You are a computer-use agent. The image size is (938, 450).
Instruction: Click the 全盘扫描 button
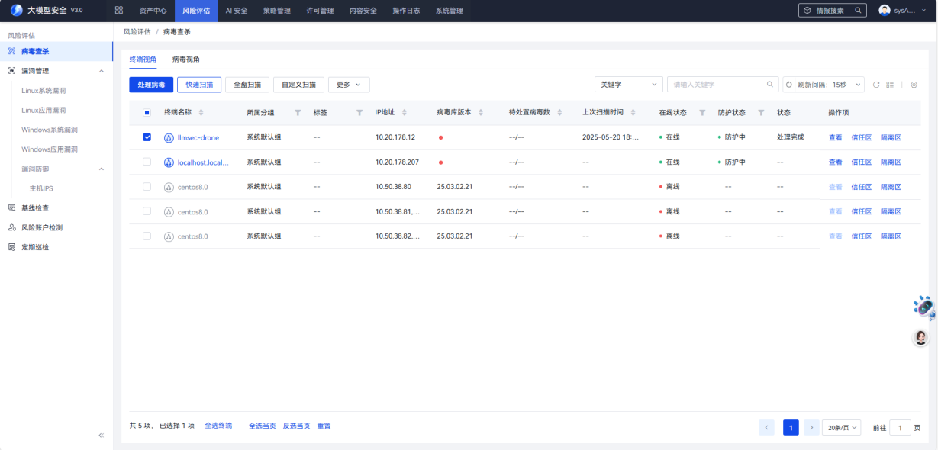pyautogui.click(x=247, y=85)
